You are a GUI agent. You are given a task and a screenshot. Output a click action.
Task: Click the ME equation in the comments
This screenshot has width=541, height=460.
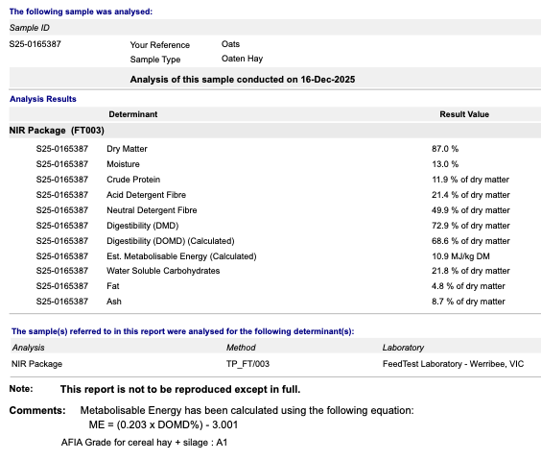pos(163,424)
